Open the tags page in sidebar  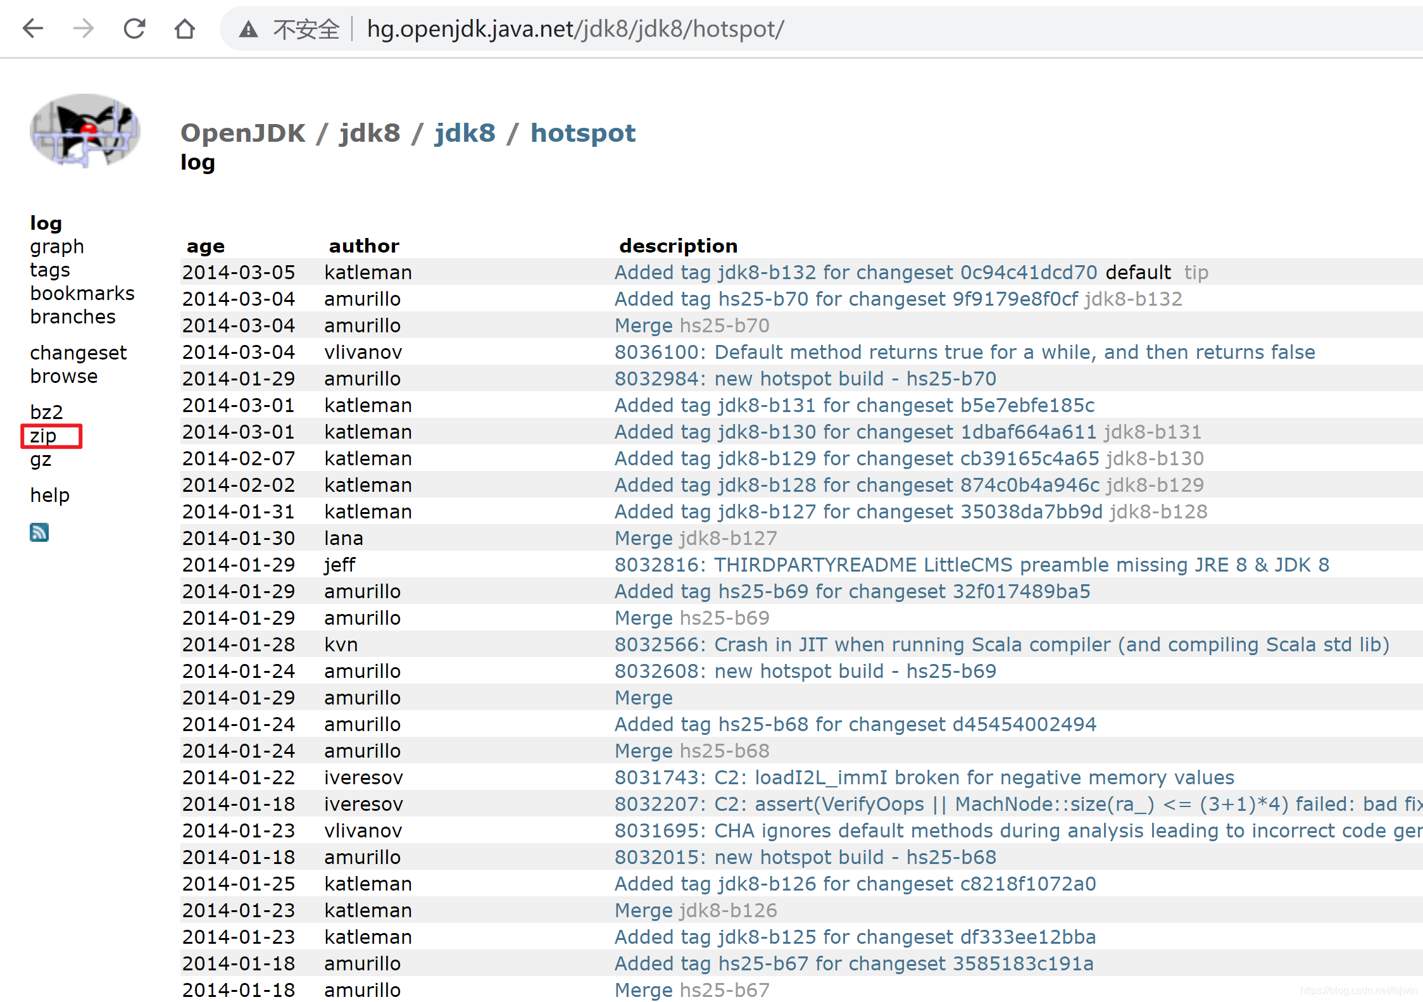50,270
